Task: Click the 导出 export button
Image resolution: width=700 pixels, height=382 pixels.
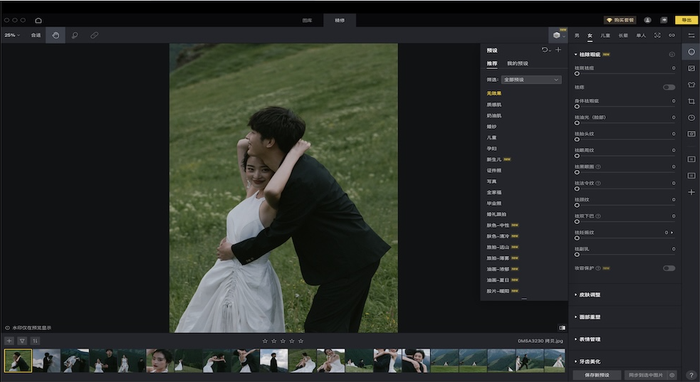Action: (x=686, y=21)
